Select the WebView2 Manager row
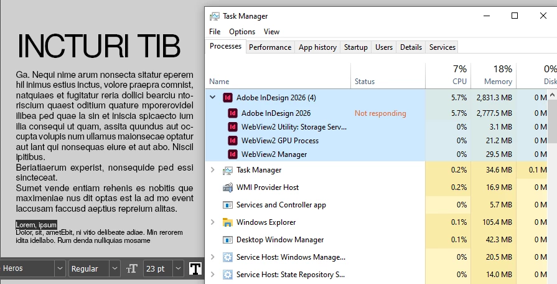 click(377, 154)
